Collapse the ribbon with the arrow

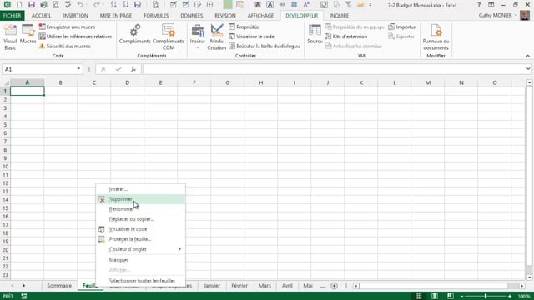pyautogui.click(x=527, y=56)
